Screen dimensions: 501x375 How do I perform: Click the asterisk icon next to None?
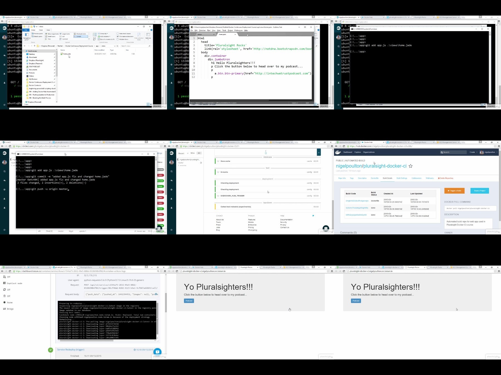(4, 302)
